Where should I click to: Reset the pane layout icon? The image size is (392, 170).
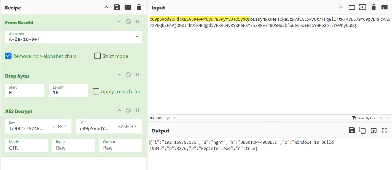coord(384,7)
